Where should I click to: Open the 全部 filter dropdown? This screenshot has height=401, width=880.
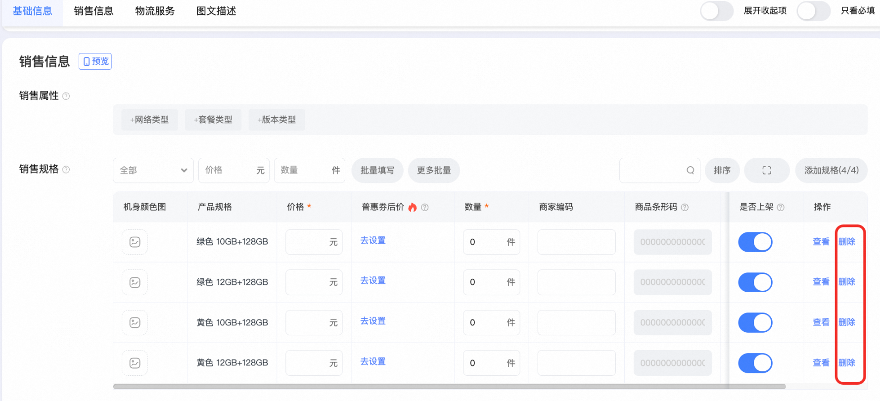click(x=153, y=170)
